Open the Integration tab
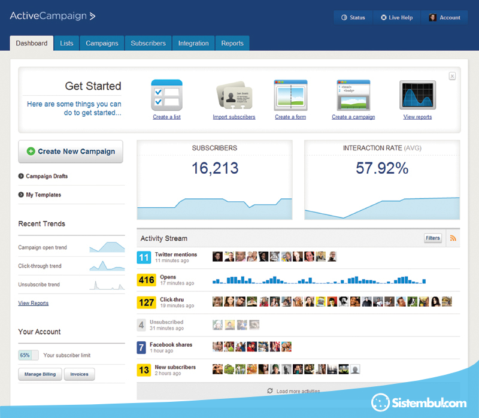Image resolution: width=479 pixels, height=418 pixels. pyautogui.click(x=193, y=43)
